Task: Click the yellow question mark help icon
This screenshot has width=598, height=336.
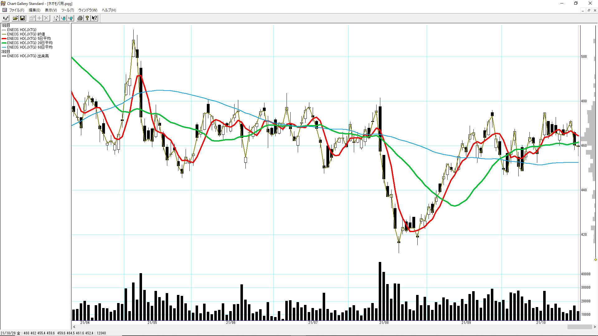Action: pos(88,18)
